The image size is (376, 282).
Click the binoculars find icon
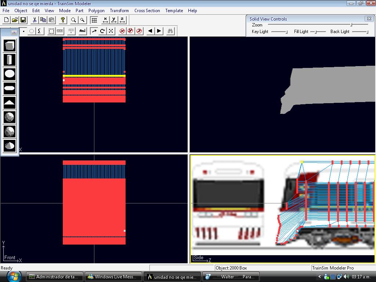170,31
